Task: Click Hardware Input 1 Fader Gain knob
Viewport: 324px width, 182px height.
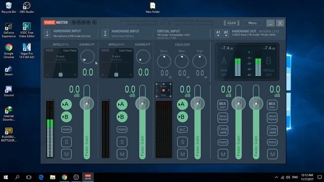Action: [x=87, y=103]
